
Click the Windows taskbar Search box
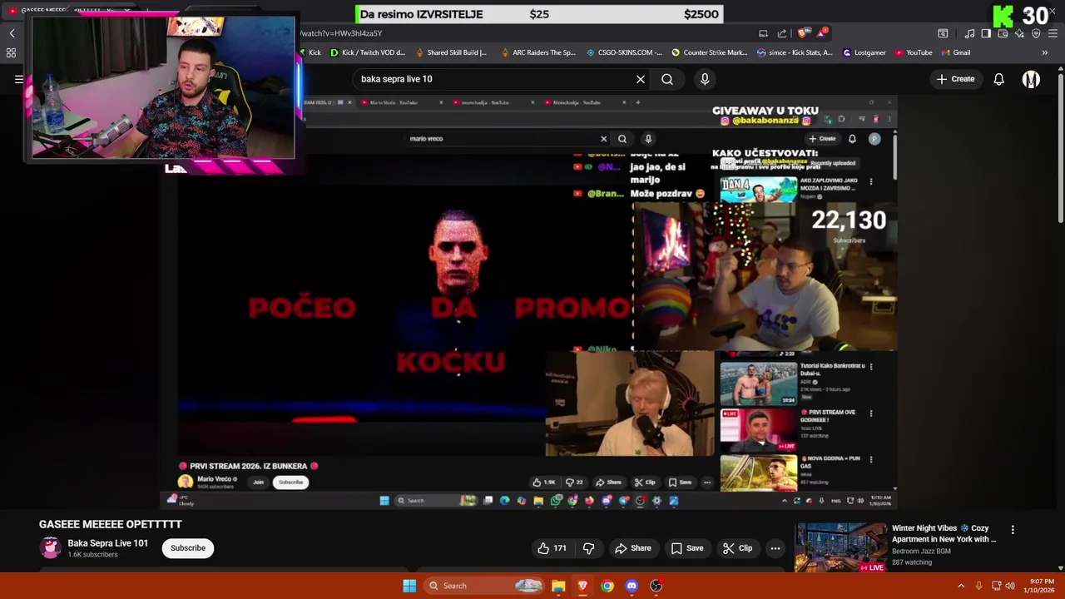coord(486,586)
